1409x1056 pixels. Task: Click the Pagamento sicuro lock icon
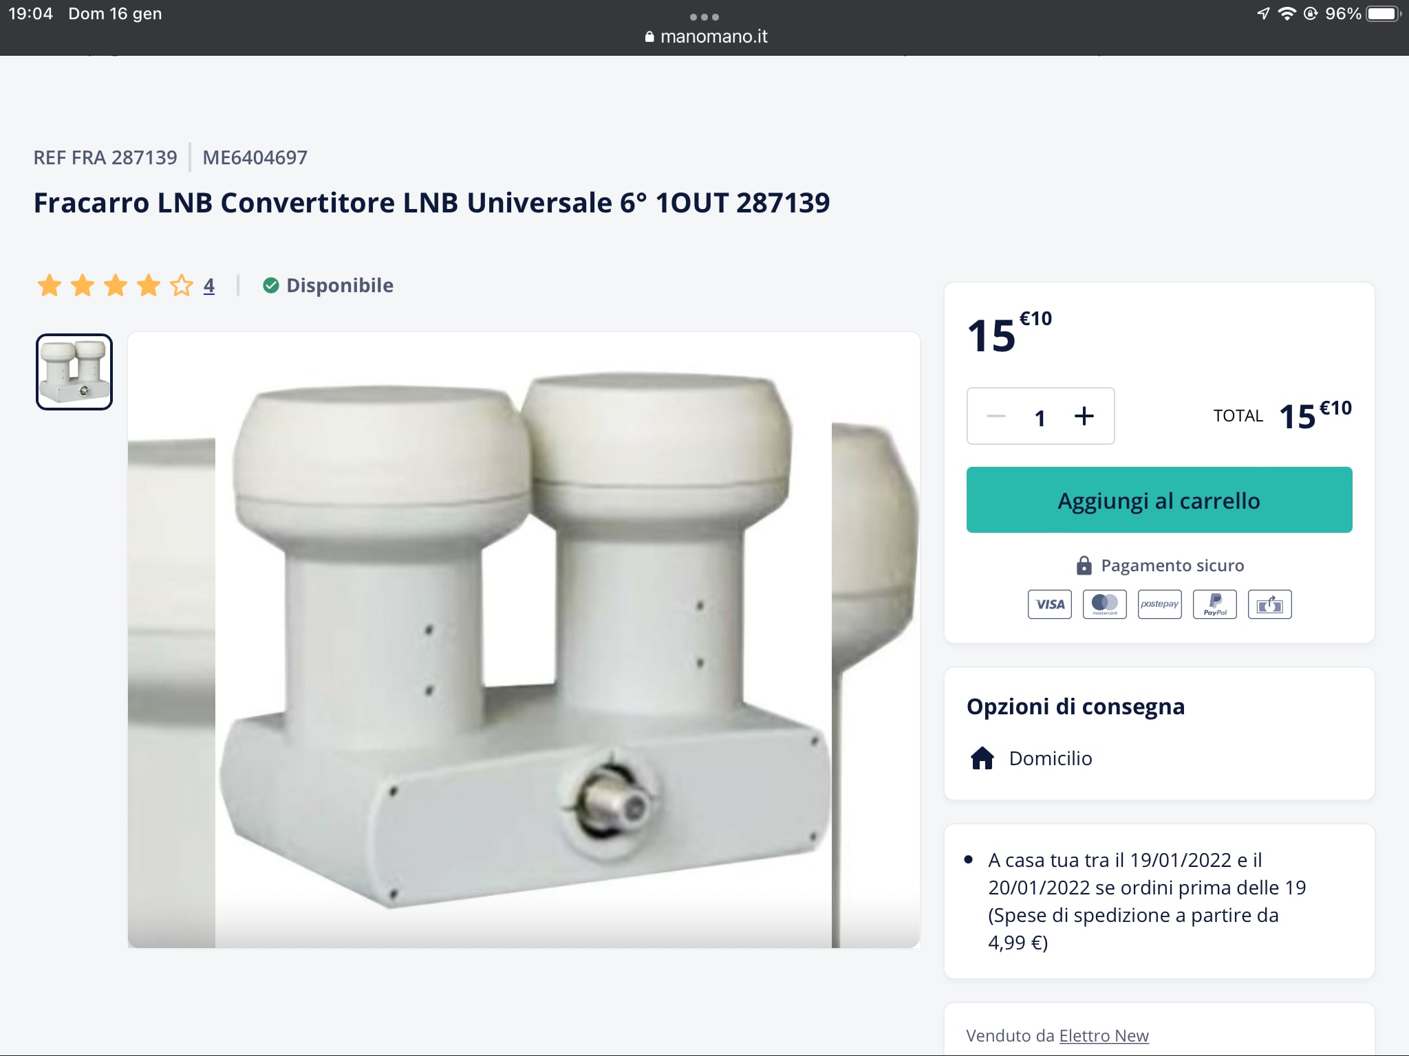coord(1084,566)
